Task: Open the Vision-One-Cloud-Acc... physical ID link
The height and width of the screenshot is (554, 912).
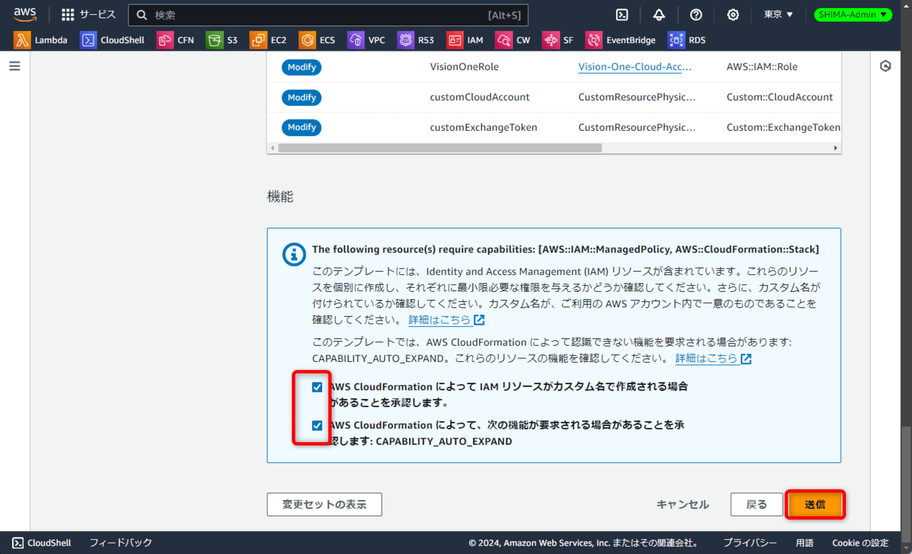Action: point(635,67)
